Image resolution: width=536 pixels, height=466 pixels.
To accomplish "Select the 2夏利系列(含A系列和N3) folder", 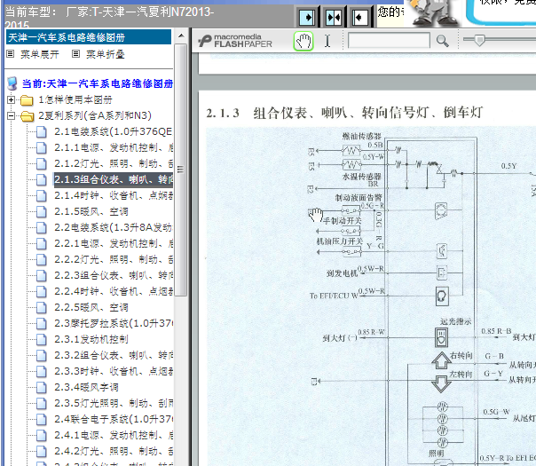I will coord(95,115).
